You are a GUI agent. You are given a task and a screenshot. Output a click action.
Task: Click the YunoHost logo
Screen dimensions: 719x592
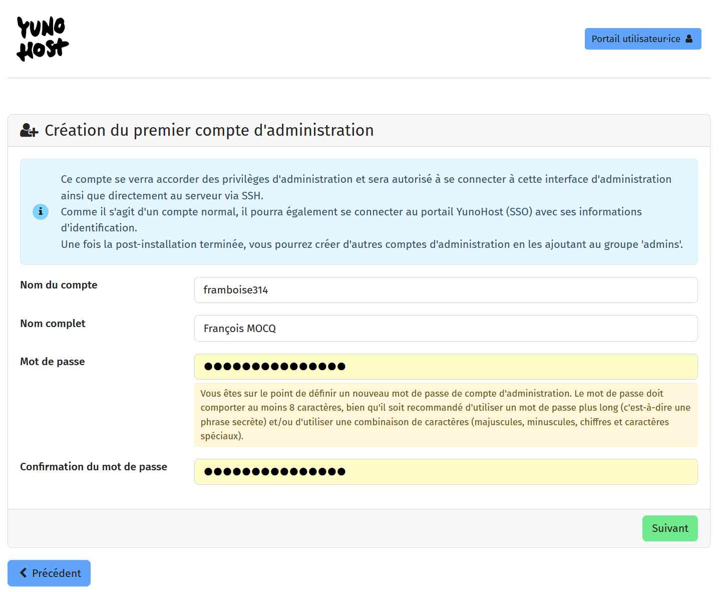(43, 39)
